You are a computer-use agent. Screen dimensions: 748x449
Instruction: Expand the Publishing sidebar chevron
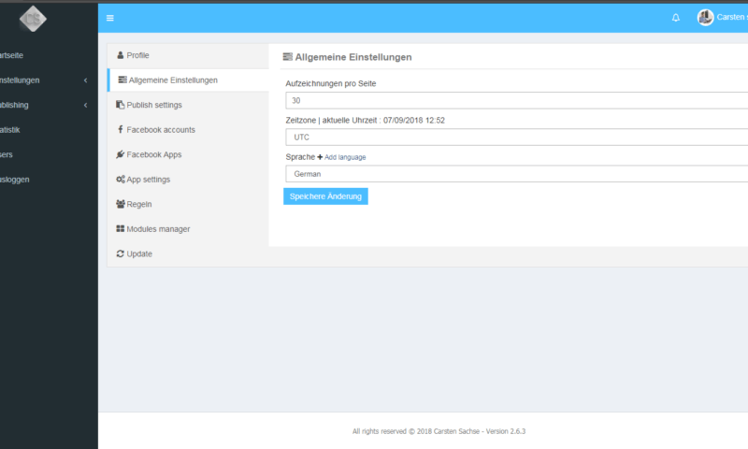(86, 105)
